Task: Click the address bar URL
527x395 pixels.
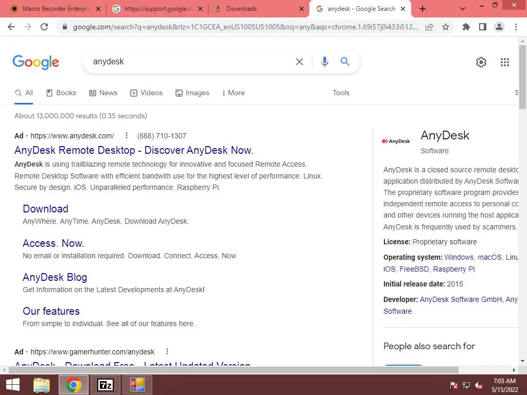Action: (x=245, y=27)
